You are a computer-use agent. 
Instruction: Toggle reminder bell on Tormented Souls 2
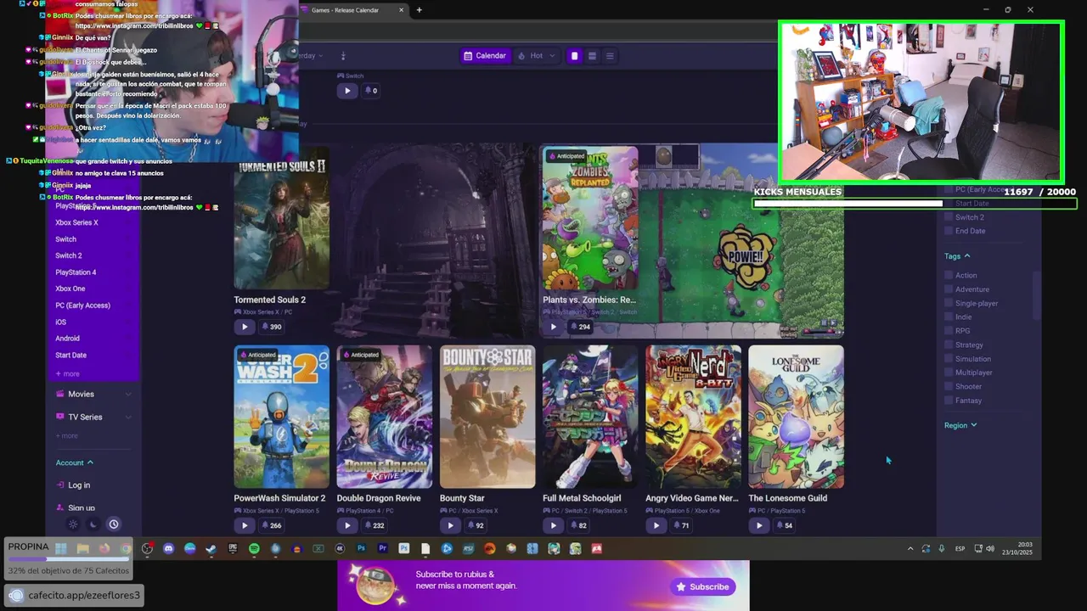tap(272, 327)
